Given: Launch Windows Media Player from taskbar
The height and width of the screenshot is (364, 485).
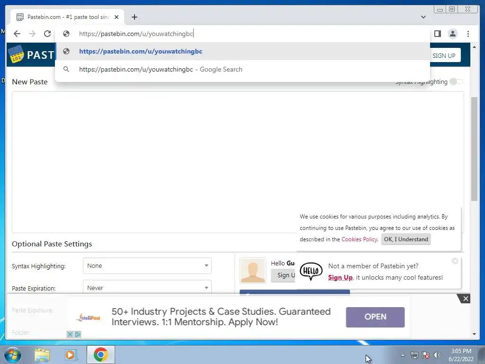Looking at the screenshot, I should click(x=71, y=355).
